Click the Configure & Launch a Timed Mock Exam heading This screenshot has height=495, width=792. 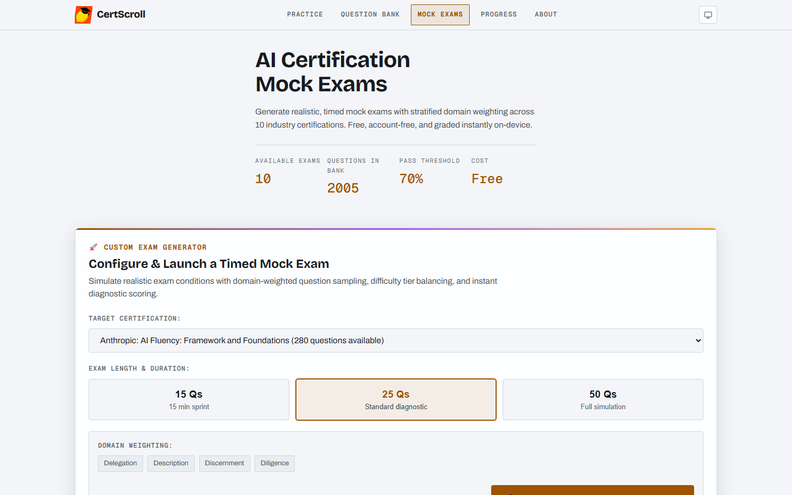pyautogui.click(x=209, y=264)
